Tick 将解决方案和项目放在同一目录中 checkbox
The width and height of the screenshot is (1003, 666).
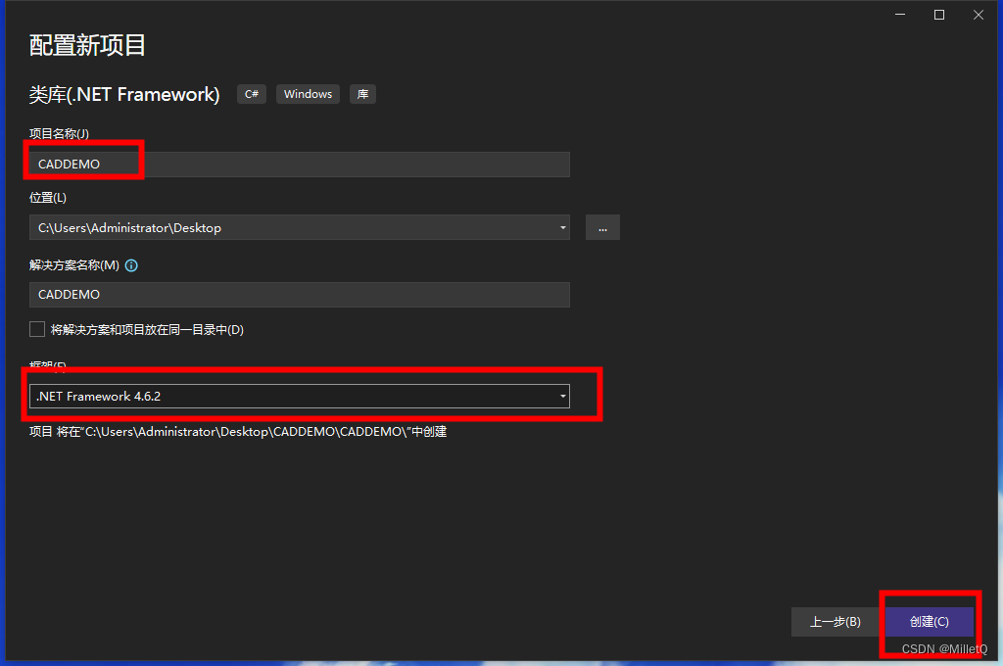37,329
